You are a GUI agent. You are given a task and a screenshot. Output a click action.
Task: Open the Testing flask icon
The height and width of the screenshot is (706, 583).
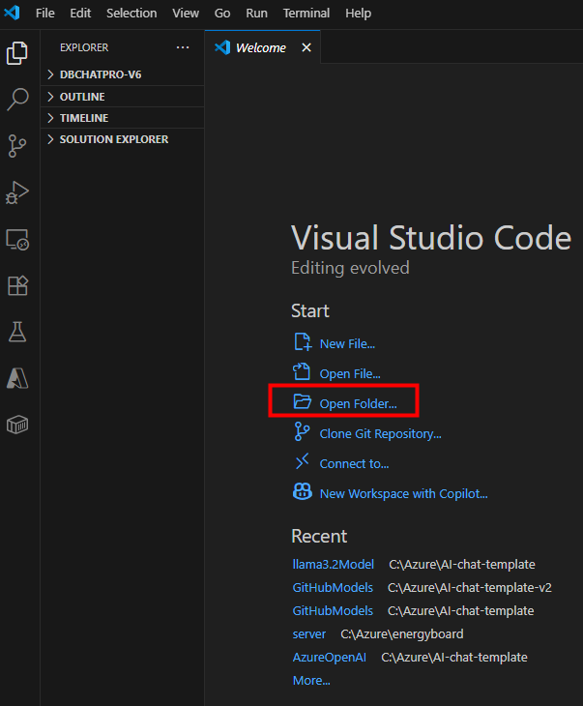pyautogui.click(x=17, y=332)
